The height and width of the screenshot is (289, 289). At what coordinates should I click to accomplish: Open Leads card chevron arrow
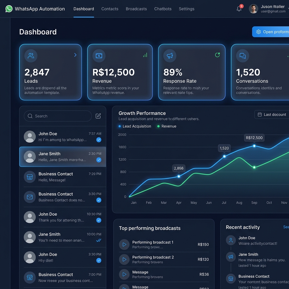pos(75,55)
